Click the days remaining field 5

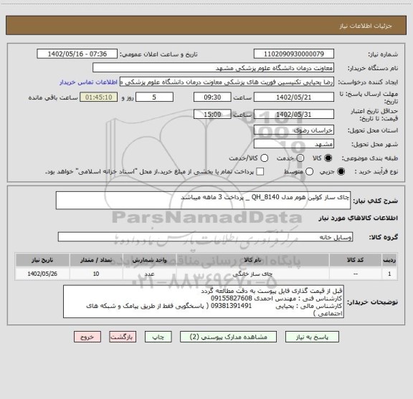[x=154, y=97]
